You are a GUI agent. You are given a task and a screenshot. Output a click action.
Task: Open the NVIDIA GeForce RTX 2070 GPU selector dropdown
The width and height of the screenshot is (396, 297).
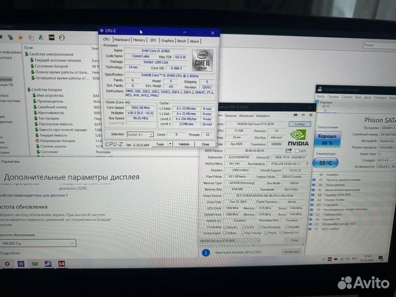click(x=230, y=241)
